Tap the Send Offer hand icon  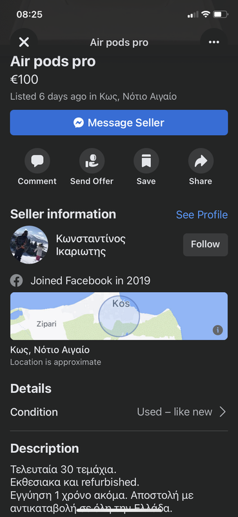click(x=92, y=161)
